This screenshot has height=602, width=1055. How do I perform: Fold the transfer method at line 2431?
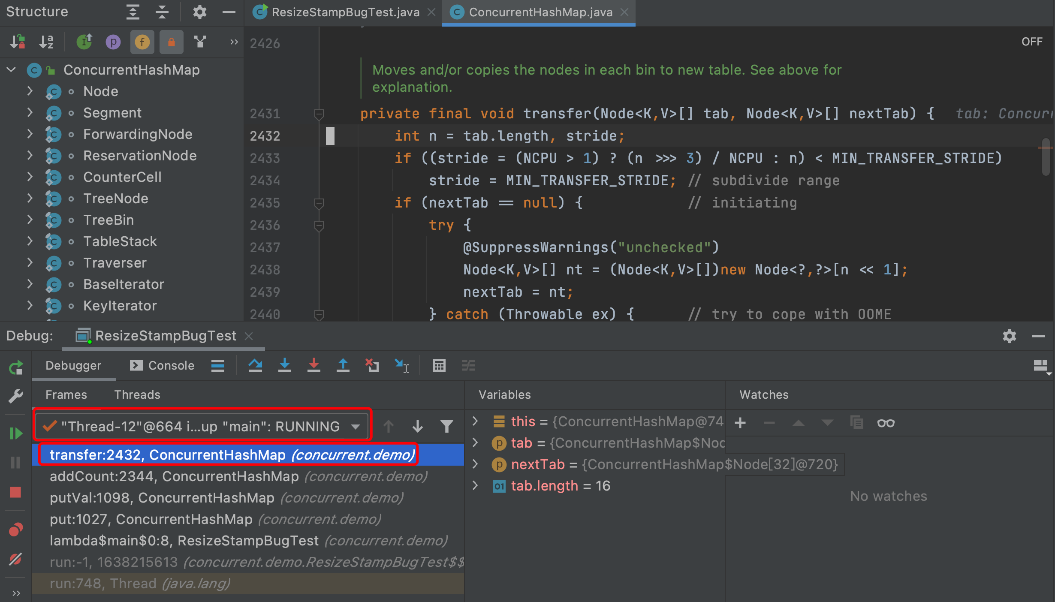(319, 114)
